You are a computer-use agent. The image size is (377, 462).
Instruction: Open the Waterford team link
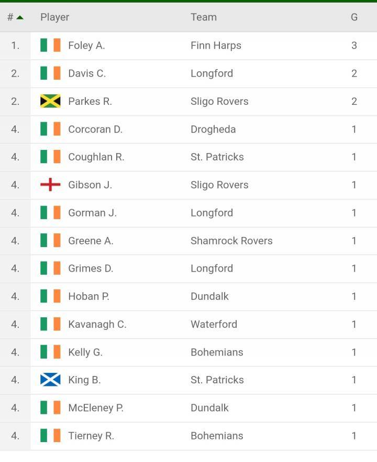tap(214, 324)
